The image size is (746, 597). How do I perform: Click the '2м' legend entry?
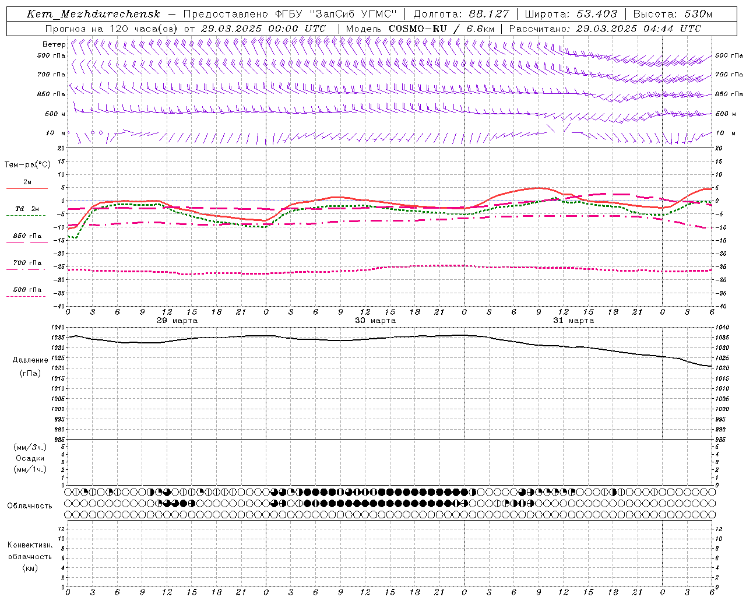pyautogui.click(x=27, y=182)
